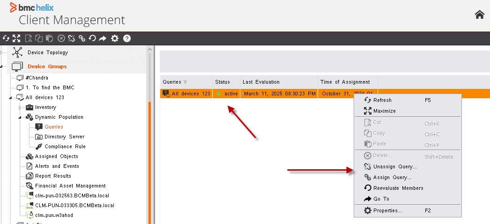Click the Time of Assignment column header
The width and height of the screenshot is (490, 224).
tap(348, 82)
